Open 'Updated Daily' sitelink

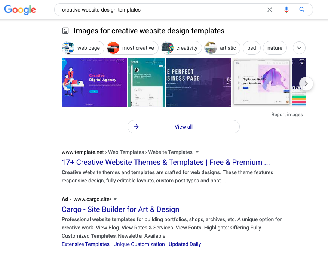coord(185,244)
